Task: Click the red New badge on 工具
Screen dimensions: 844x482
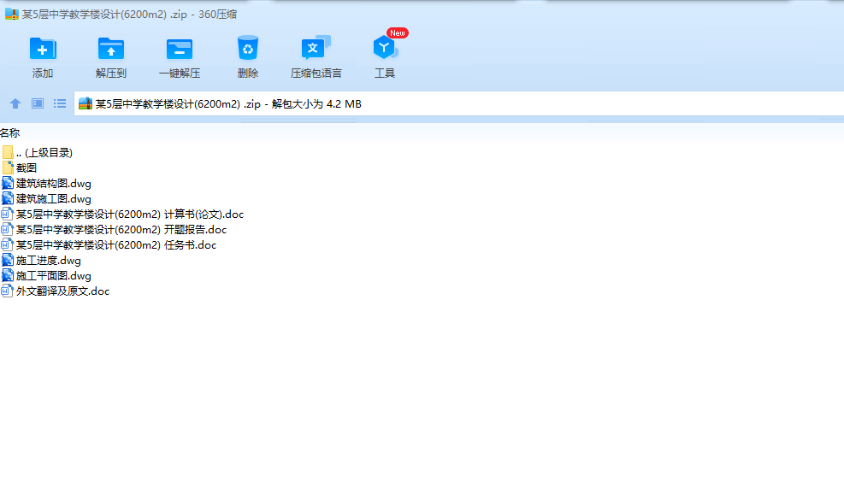Action: tap(398, 32)
